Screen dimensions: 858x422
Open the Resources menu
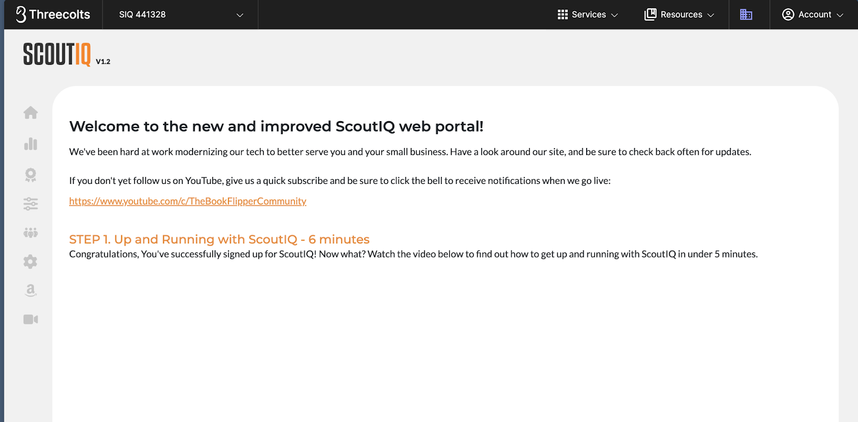coord(679,14)
